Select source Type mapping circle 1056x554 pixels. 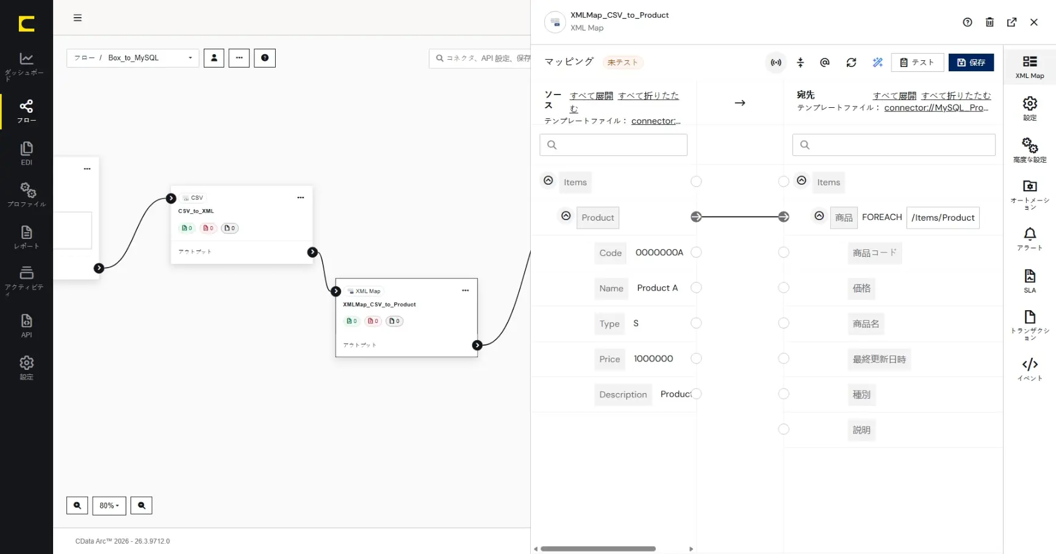point(696,323)
